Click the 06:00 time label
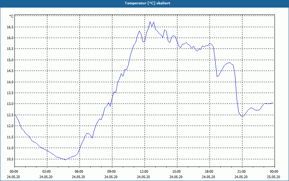Viewport: 289px width, 181px height. coord(79,172)
